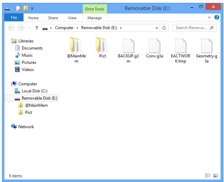Open the recent locations dropdown arrow
Viewport: 224px width, 182px height.
(29, 28)
